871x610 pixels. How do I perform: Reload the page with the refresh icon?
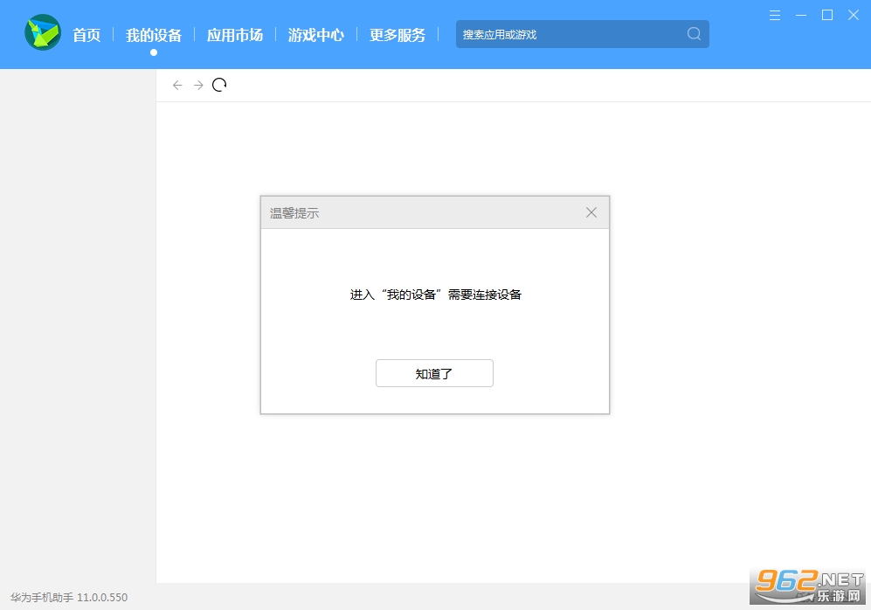[219, 85]
